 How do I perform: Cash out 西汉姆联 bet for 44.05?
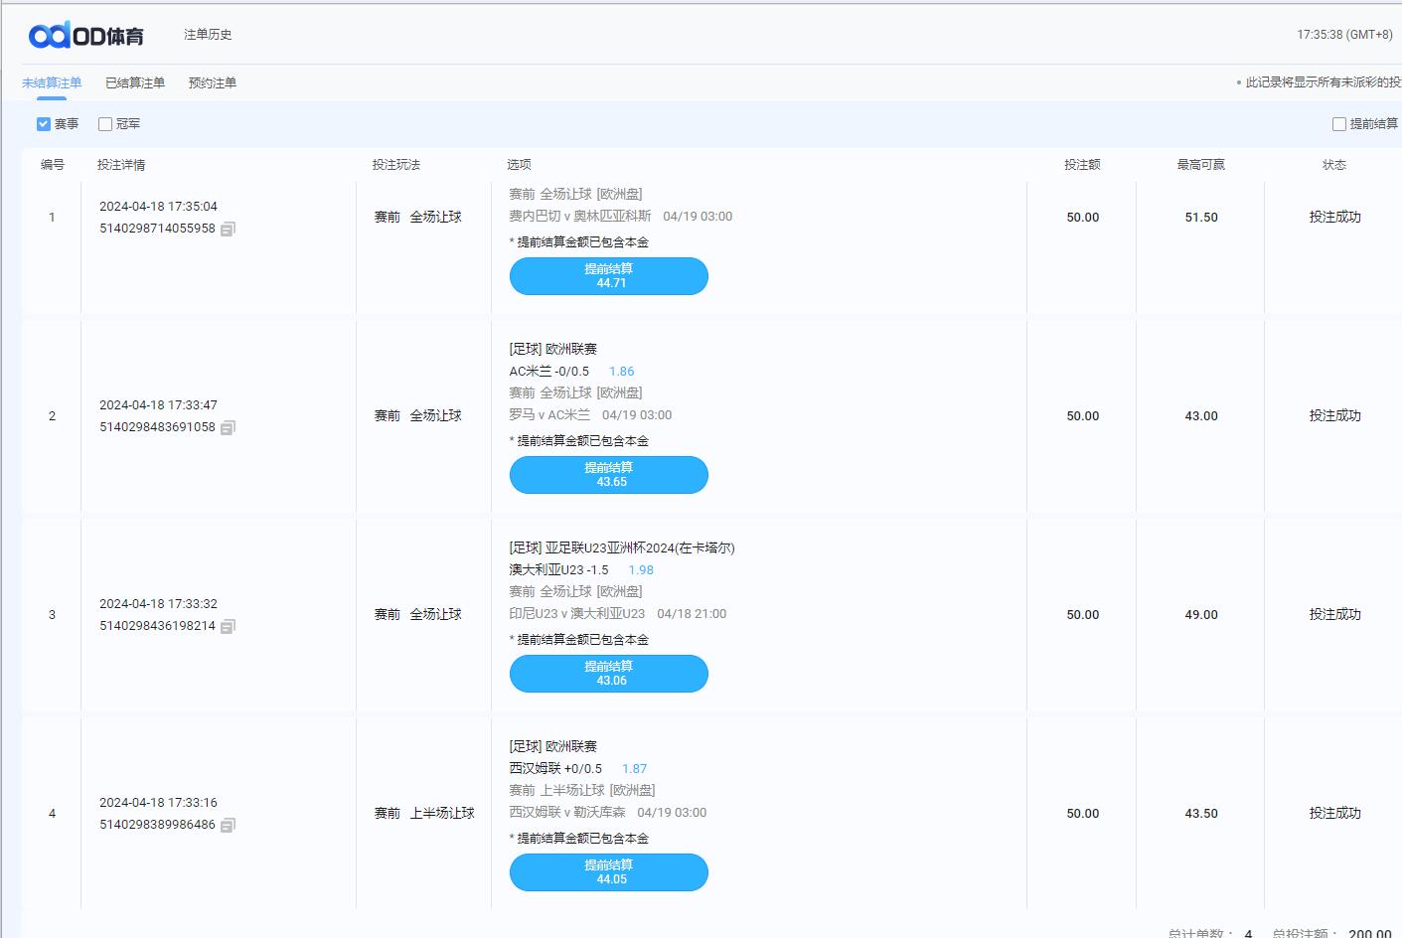pos(608,872)
